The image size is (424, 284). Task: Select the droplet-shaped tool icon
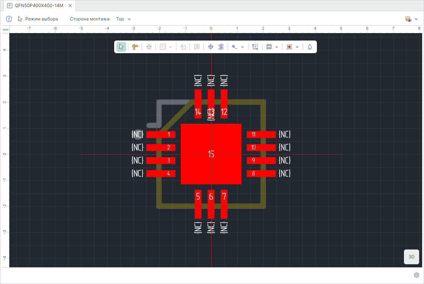coord(310,47)
